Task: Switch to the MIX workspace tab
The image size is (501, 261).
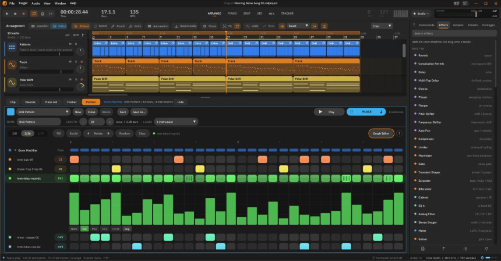Action: (x=271, y=13)
